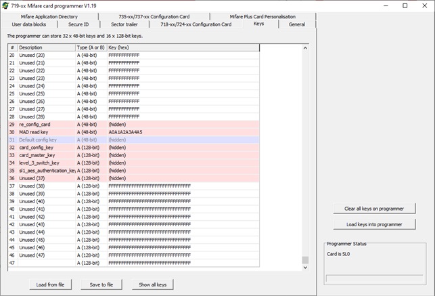Viewport: 435px width, 296px height.
Task: Click Save to file button
Action: (101, 284)
